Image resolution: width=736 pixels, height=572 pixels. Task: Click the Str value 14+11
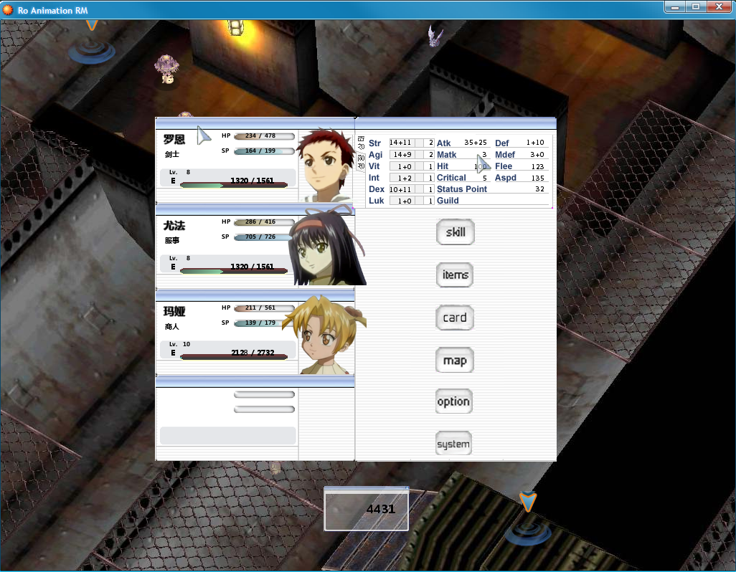[400, 143]
